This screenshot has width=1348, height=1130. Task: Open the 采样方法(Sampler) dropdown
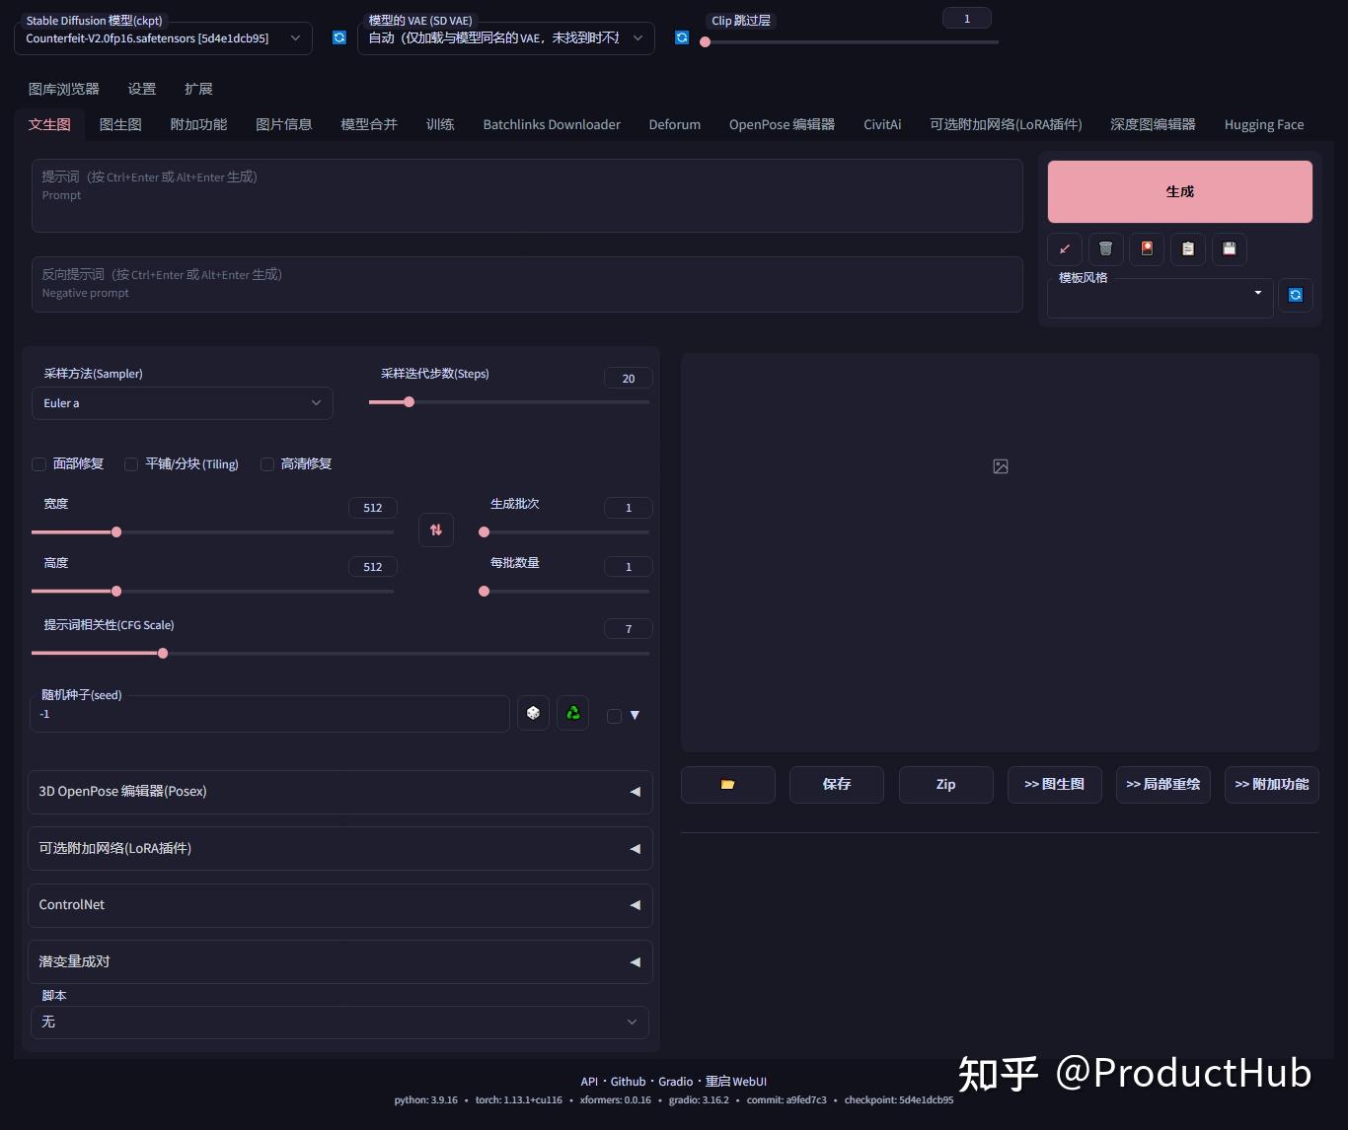(182, 402)
